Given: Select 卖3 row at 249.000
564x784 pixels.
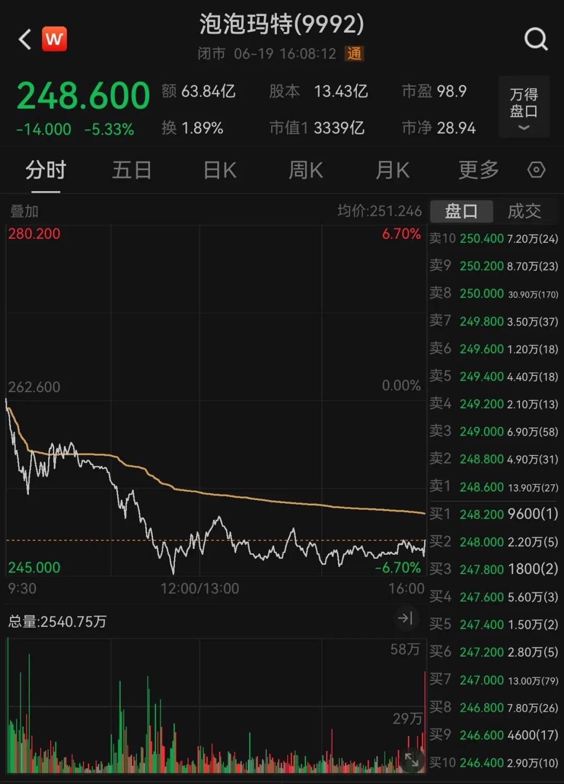Looking at the screenshot, I should [494, 432].
